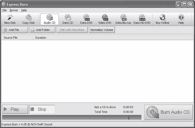Choose the Data CD option
The height and width of the screenshot is (128, 195).
(x=68, y=19)
